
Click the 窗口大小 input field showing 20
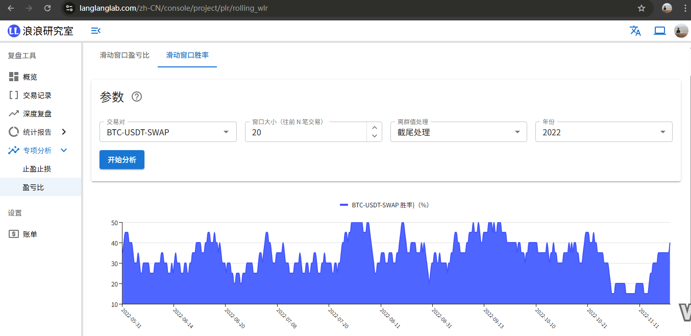click(305, 132)
